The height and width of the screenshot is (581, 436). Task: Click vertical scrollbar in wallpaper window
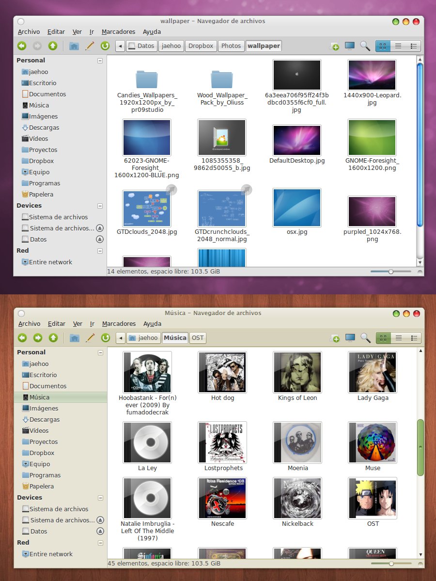(x=420, y=145)
